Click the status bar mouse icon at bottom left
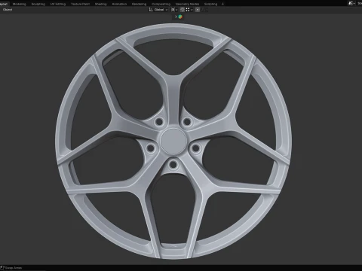362x271 pixels. 2,268
